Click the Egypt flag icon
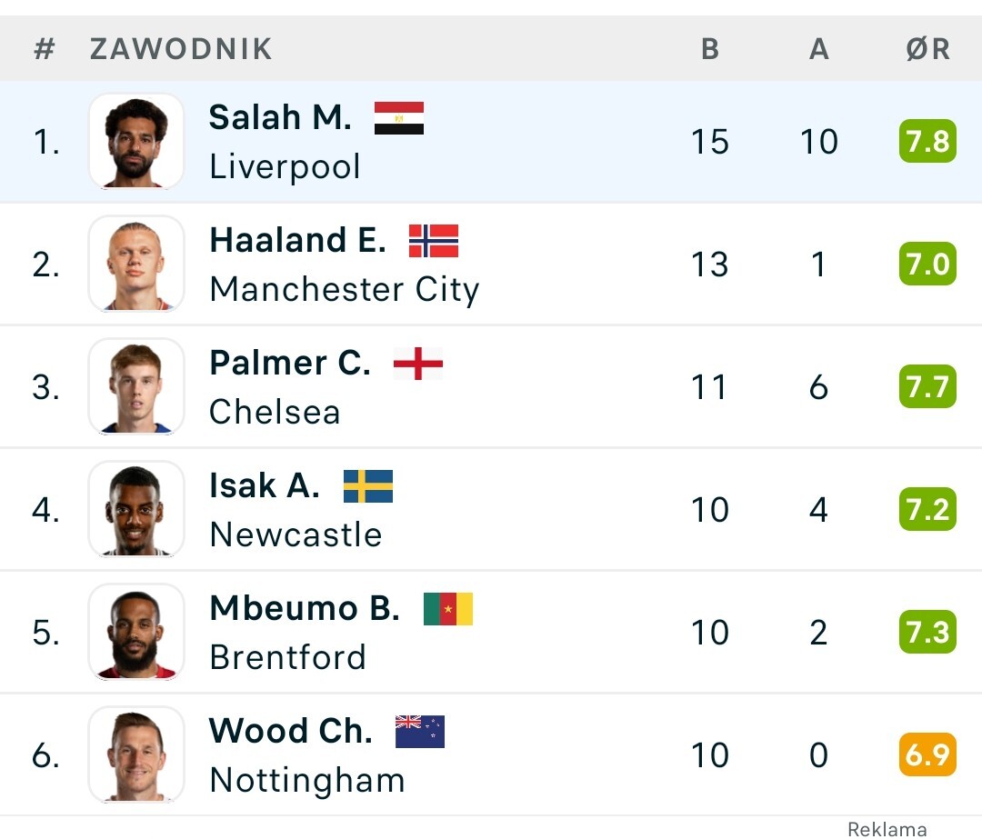 [399, 118]
